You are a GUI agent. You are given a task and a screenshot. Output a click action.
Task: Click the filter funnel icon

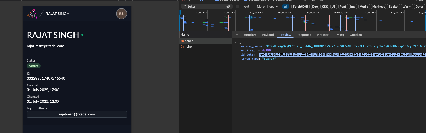click(x=185, y=6)
